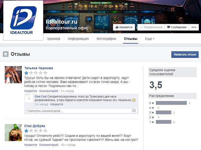Click Комментарий under Стас Добряк's review
The width and height of the screenshot is (201, 150).
[x=49, y=145]
